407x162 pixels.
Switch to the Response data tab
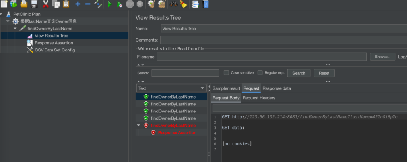click(277, 88)
